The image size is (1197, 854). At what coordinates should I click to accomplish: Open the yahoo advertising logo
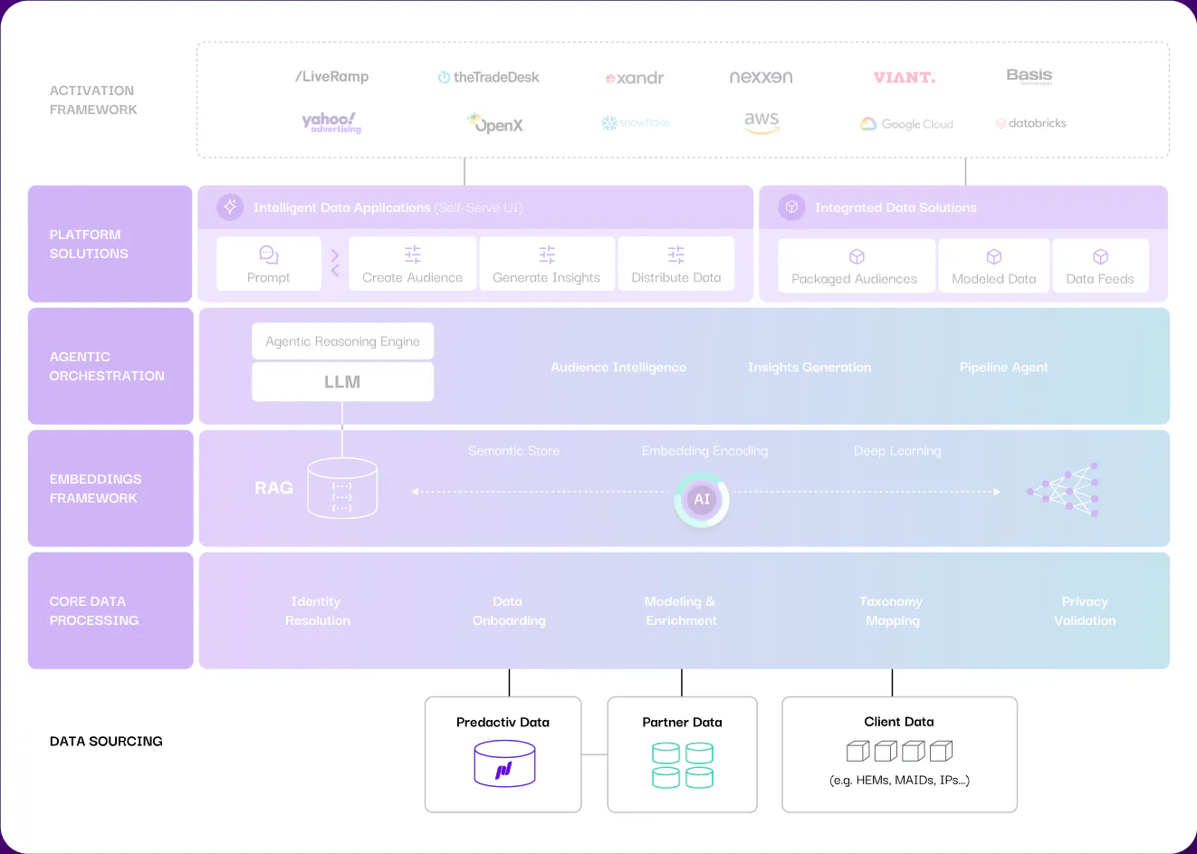331,122
